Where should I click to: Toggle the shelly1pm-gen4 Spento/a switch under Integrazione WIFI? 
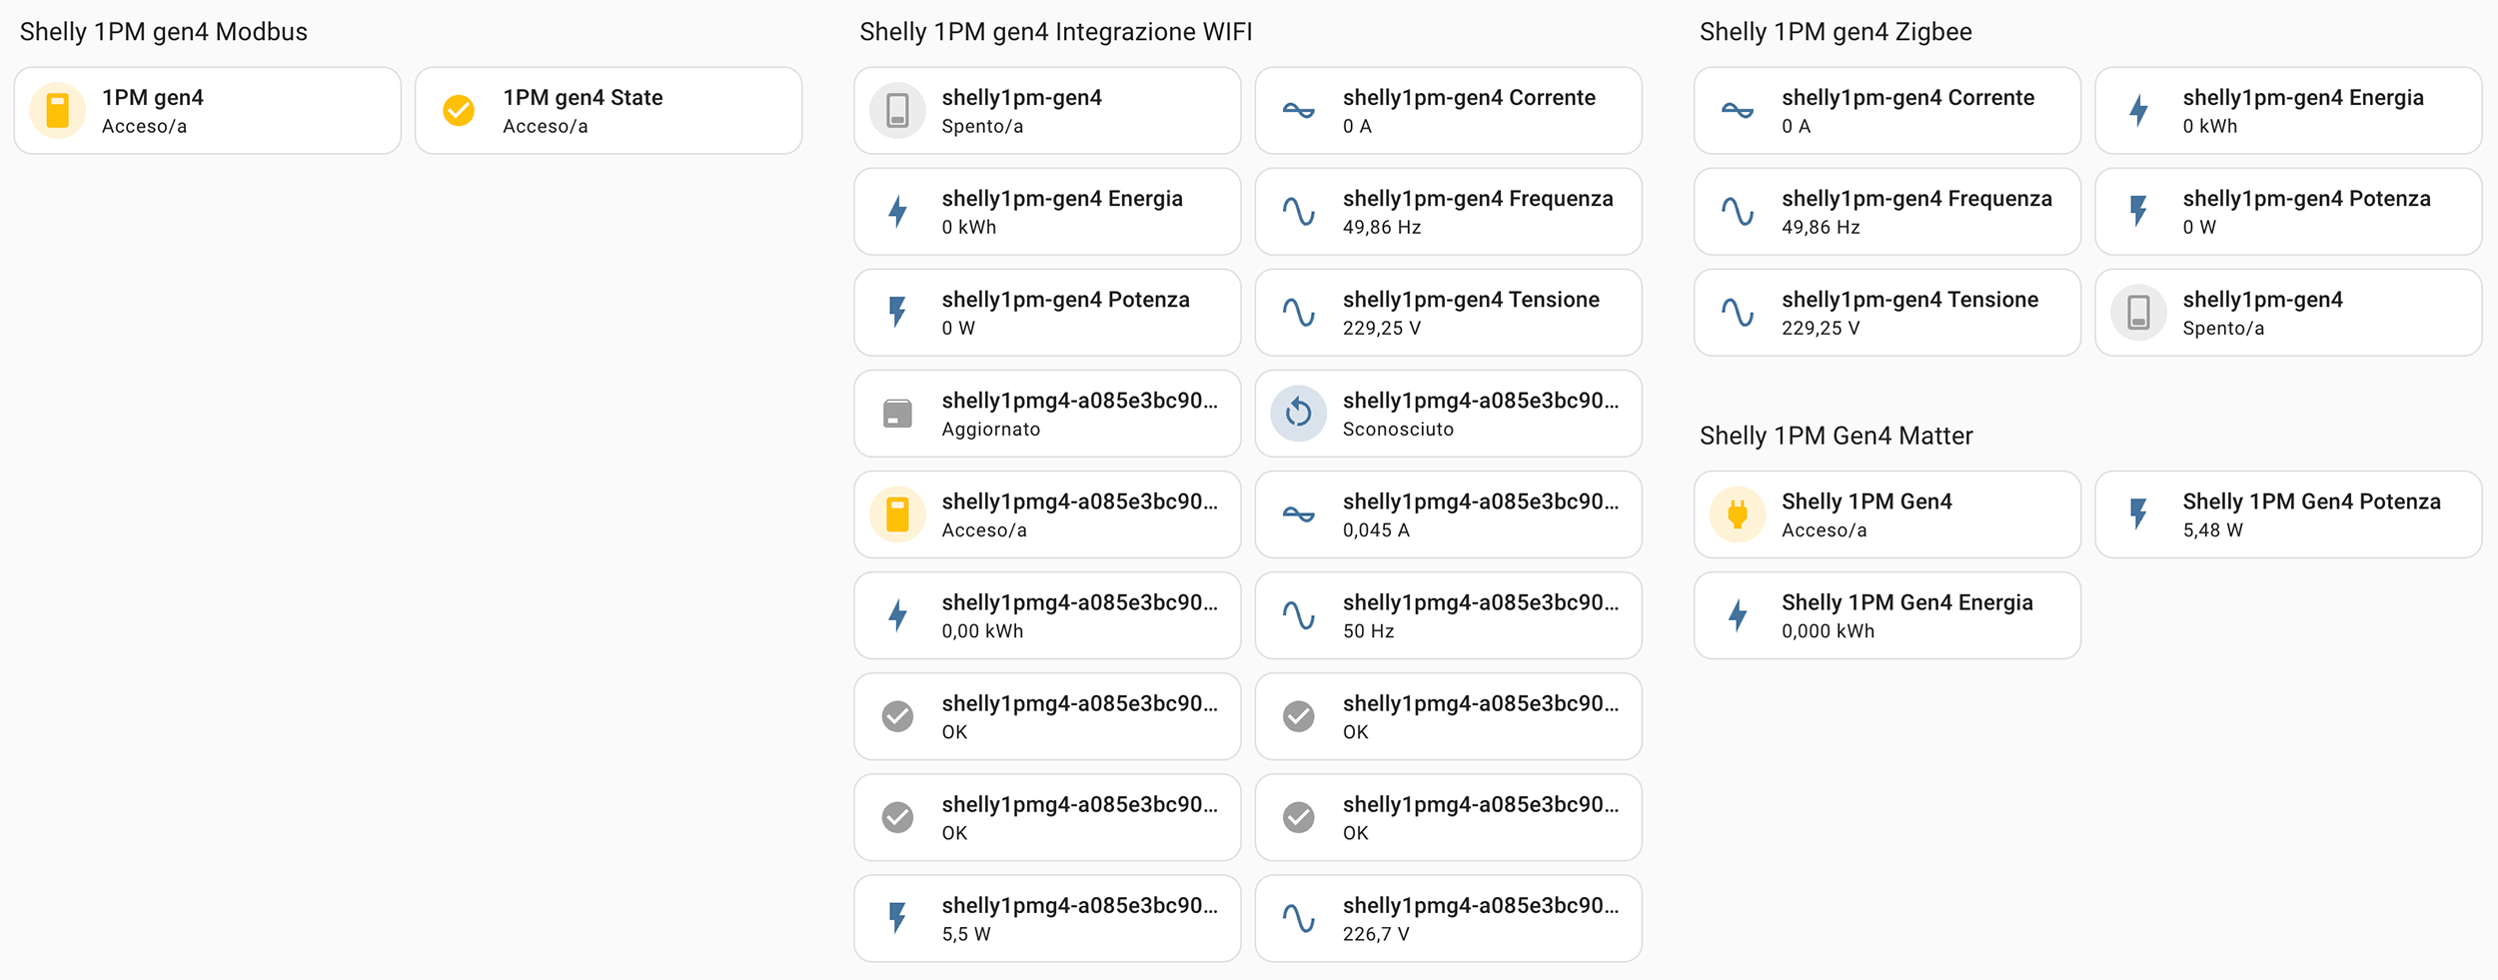pyautogui.click(x=897, y=111)
